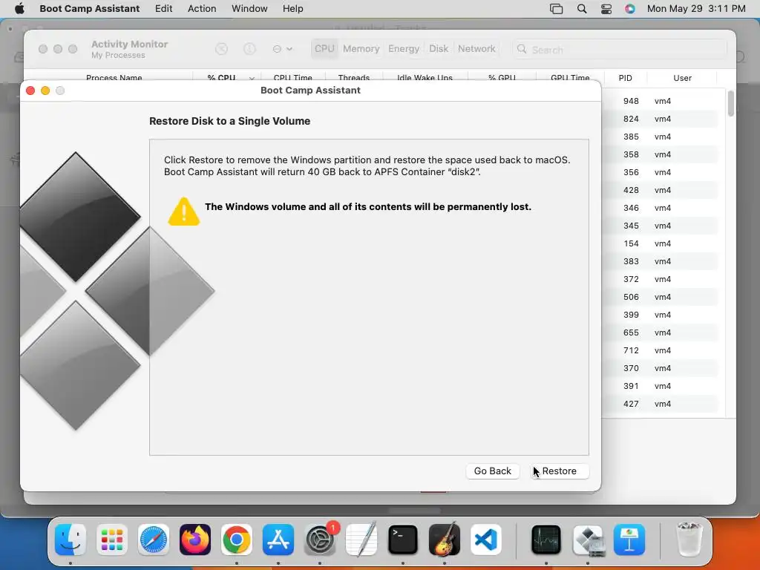Sort by PID column in Activity Monitor
This screenshot has width=760, height=570.
coord(625,78)
